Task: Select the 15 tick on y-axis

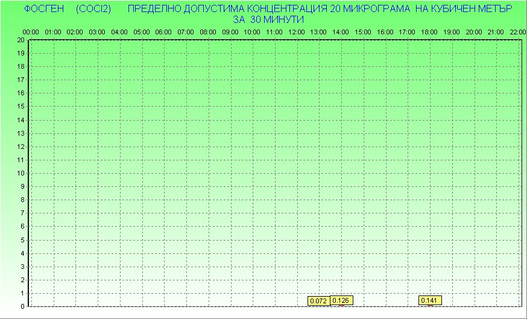Action: pos(21,106)
